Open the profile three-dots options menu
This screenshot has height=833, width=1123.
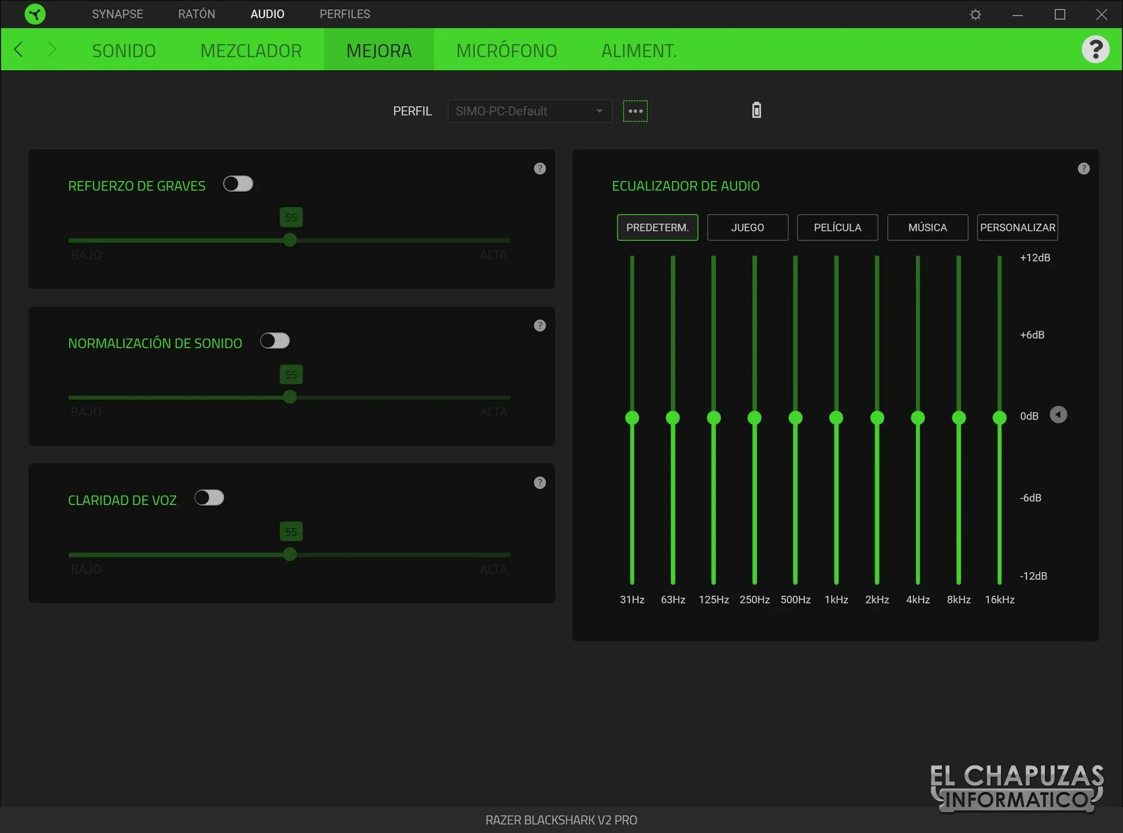point(635,111)
